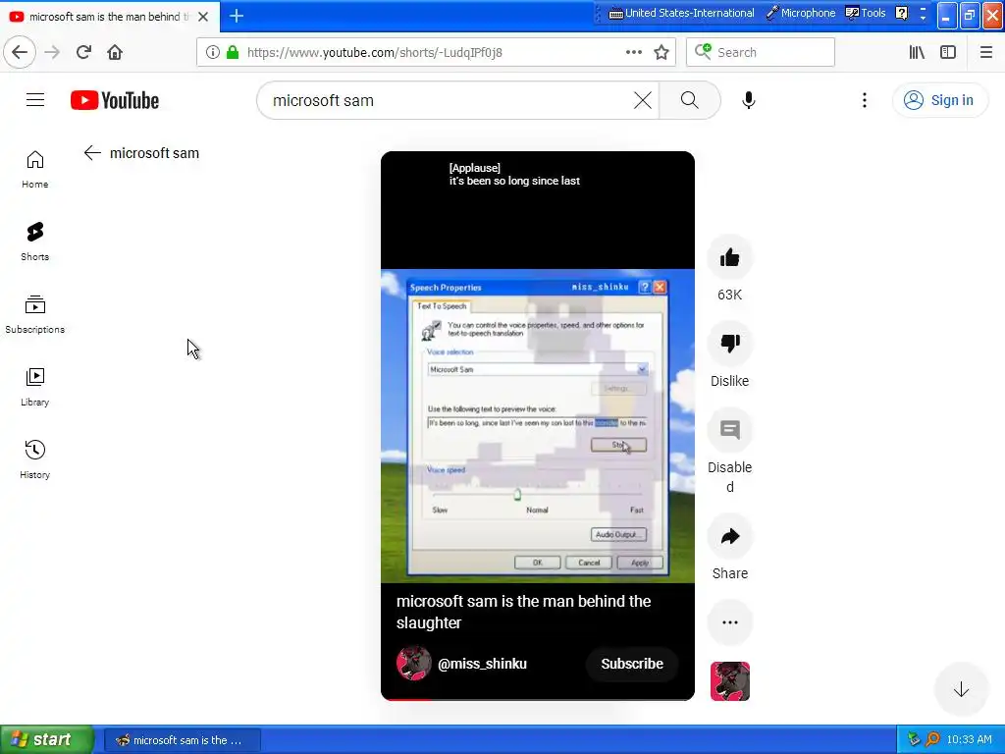Open the language bar Tools menu
This screenshot has height=754, width=1005.
click(x=866, y=13)
